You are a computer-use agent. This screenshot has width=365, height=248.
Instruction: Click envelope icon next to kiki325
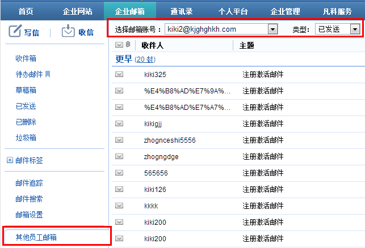(119, 74)
